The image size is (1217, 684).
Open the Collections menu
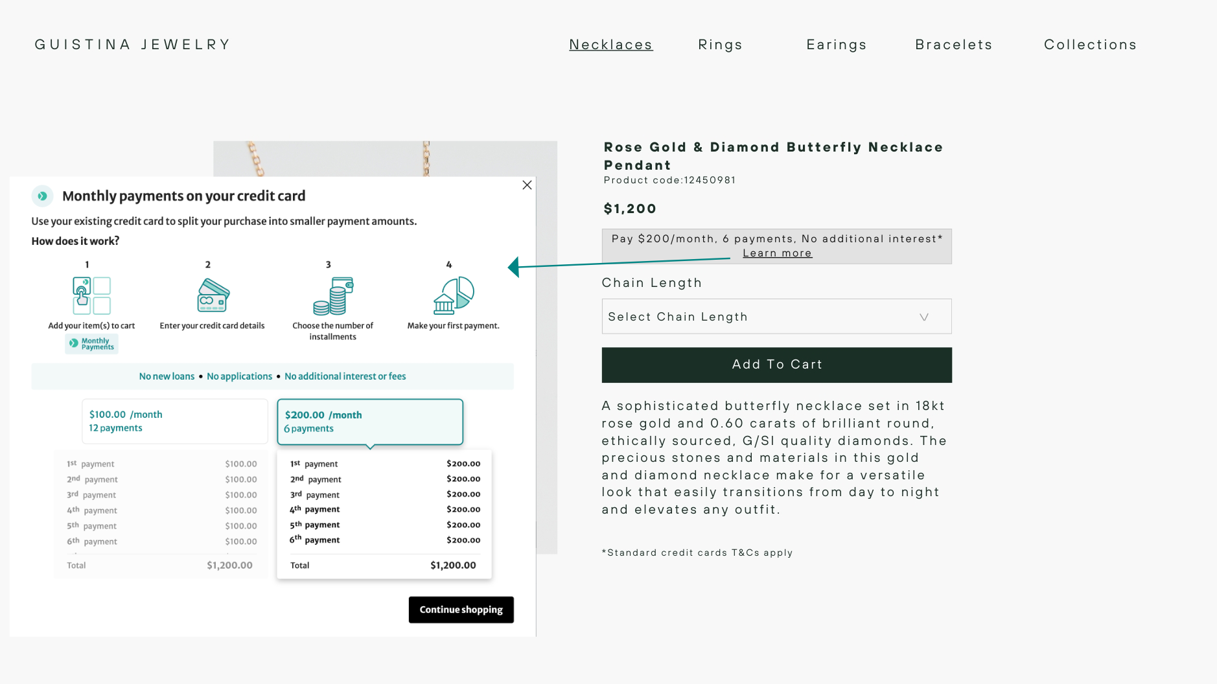[1090, 45]
